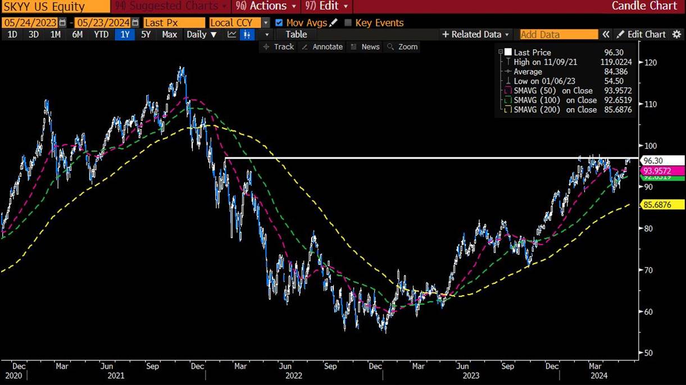Screen dimensions: 686x385
Task: Toggle the Mov Avgs checkbox
Action: coord(279,22)
